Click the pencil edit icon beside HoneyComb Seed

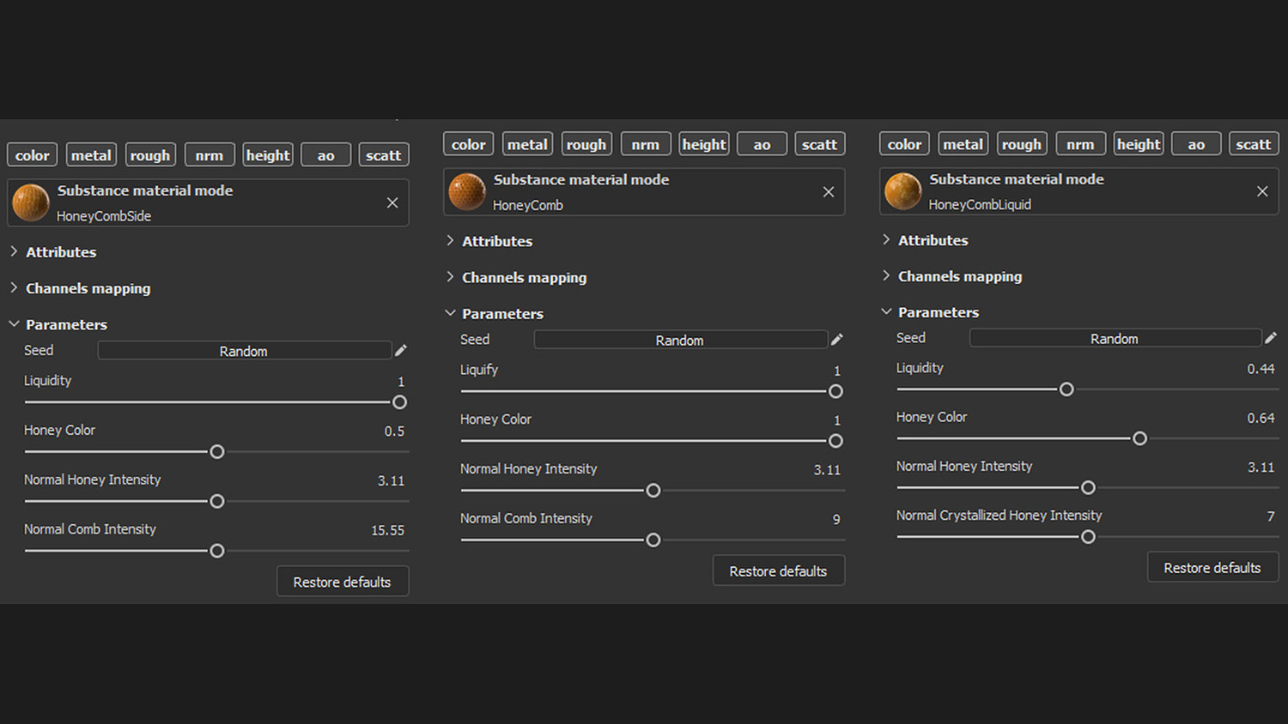pos(837,340)
